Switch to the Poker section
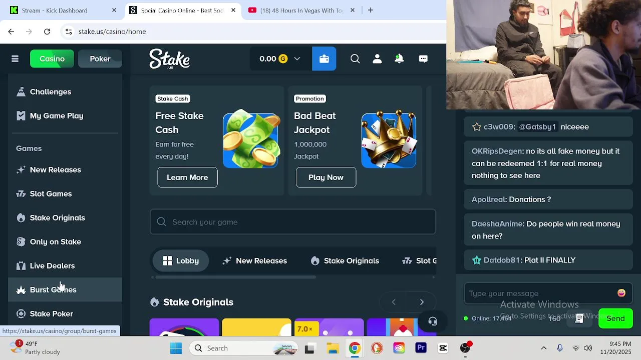 (100, 58)
